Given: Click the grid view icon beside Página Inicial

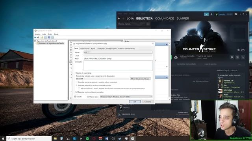Looking at the screenshot, I should pos(148,24).
